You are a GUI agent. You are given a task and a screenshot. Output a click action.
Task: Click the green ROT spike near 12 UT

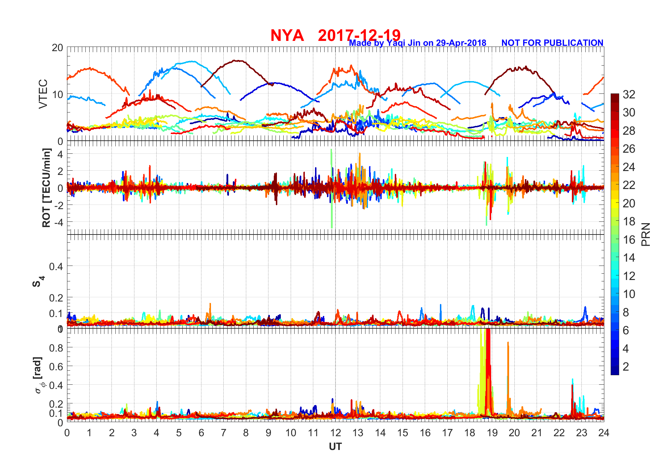(x=331, y=189)
